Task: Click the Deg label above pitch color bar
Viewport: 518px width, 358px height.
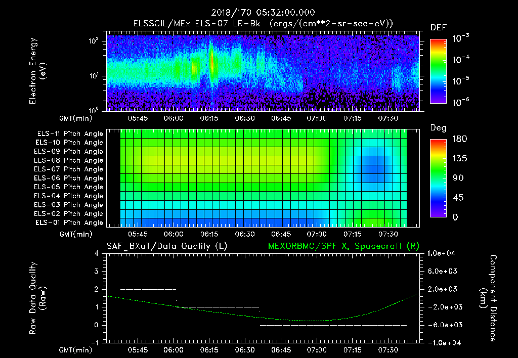Action: coord(438,128)
